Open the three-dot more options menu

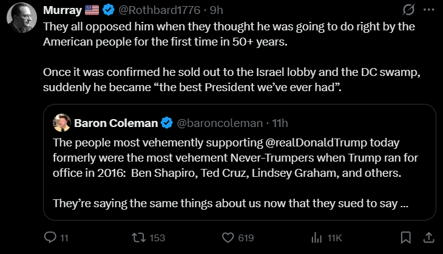(429, 10)
